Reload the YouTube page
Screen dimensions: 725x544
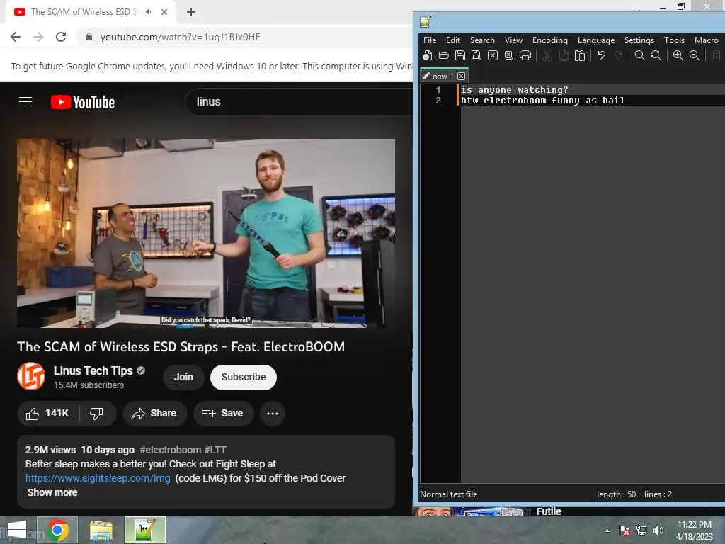(x=61, y=37)
